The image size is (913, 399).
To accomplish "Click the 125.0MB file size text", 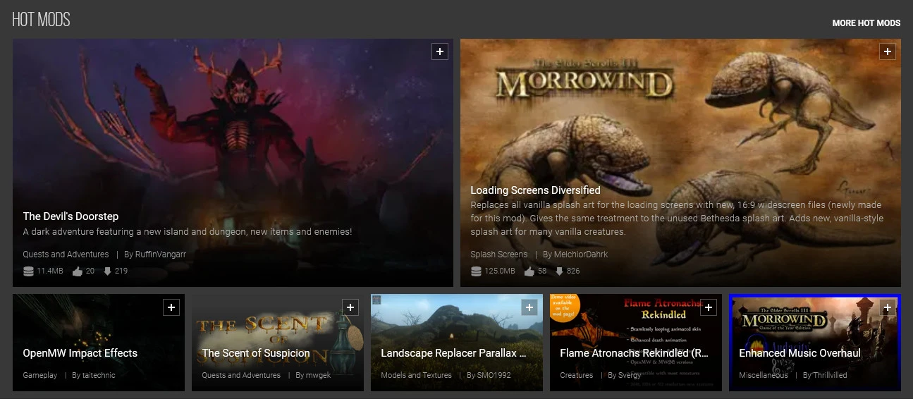I will point(500,271).
